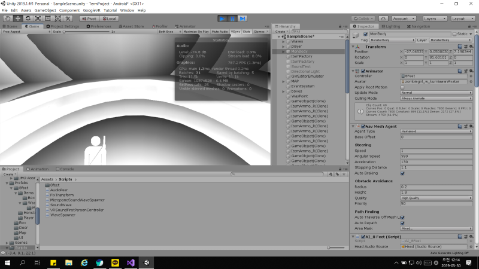
Task: Select the combined Transform tool
Action: 57,19
